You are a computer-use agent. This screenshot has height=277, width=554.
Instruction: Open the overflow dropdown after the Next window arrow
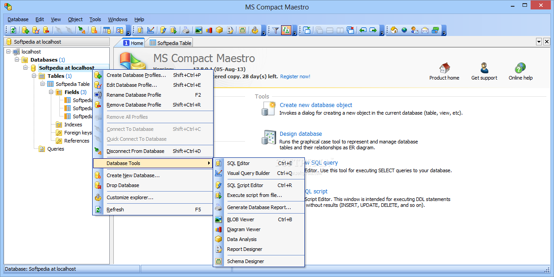(382, 31)
